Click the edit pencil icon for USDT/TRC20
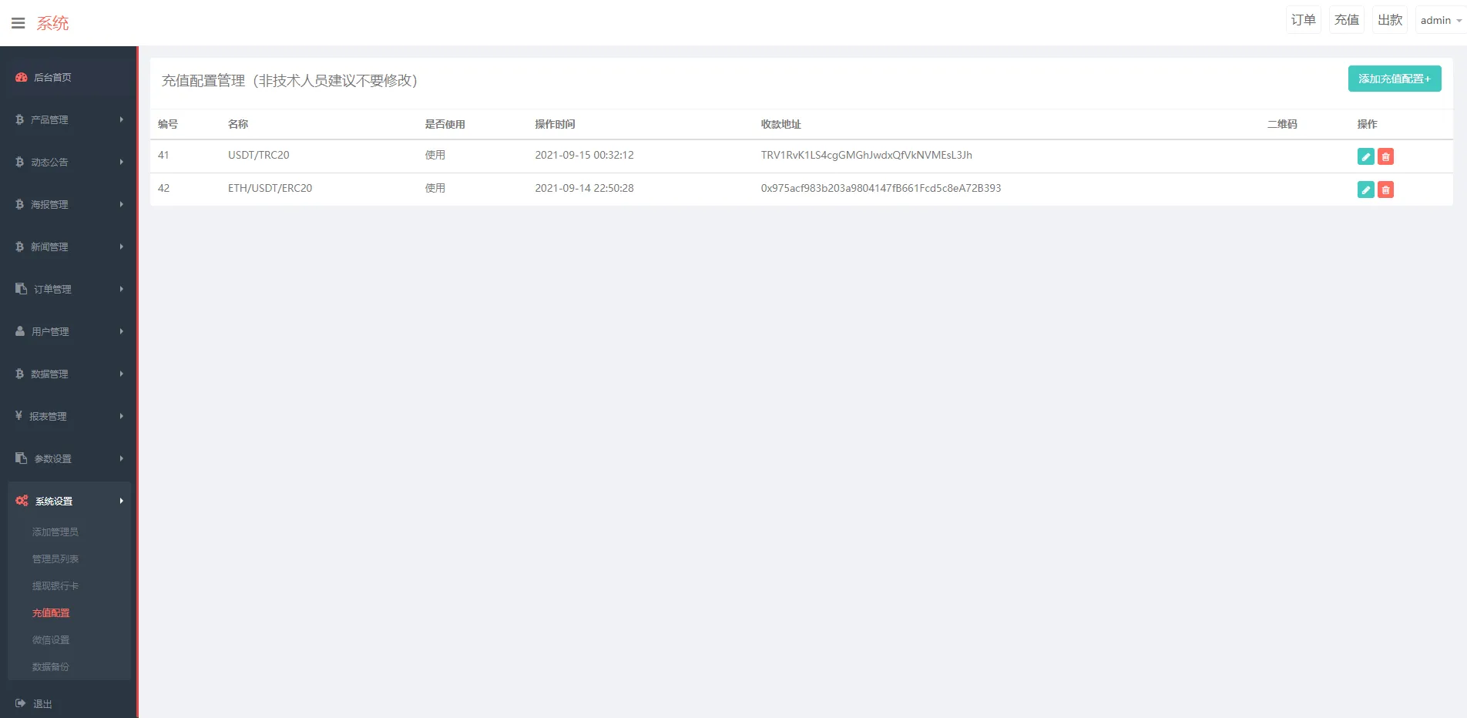This screenshot has height=718, width=1467. pos(1365,156)
